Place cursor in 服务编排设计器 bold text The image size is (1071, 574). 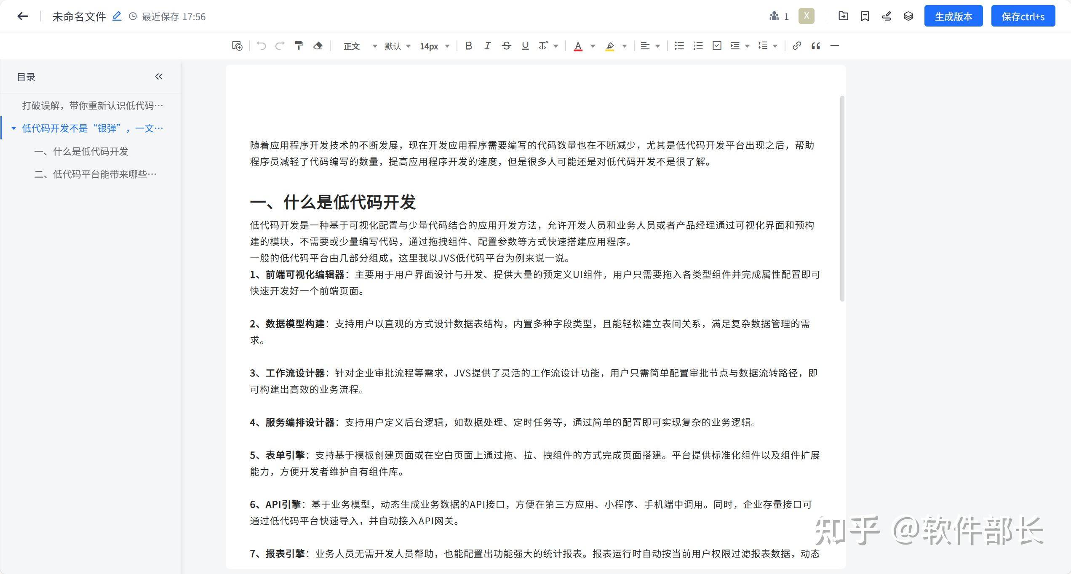(x=300, y=422)
